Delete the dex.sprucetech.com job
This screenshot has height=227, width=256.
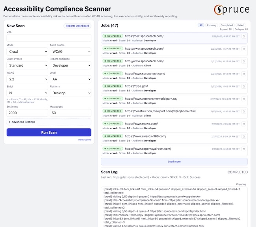coord(243,36)
